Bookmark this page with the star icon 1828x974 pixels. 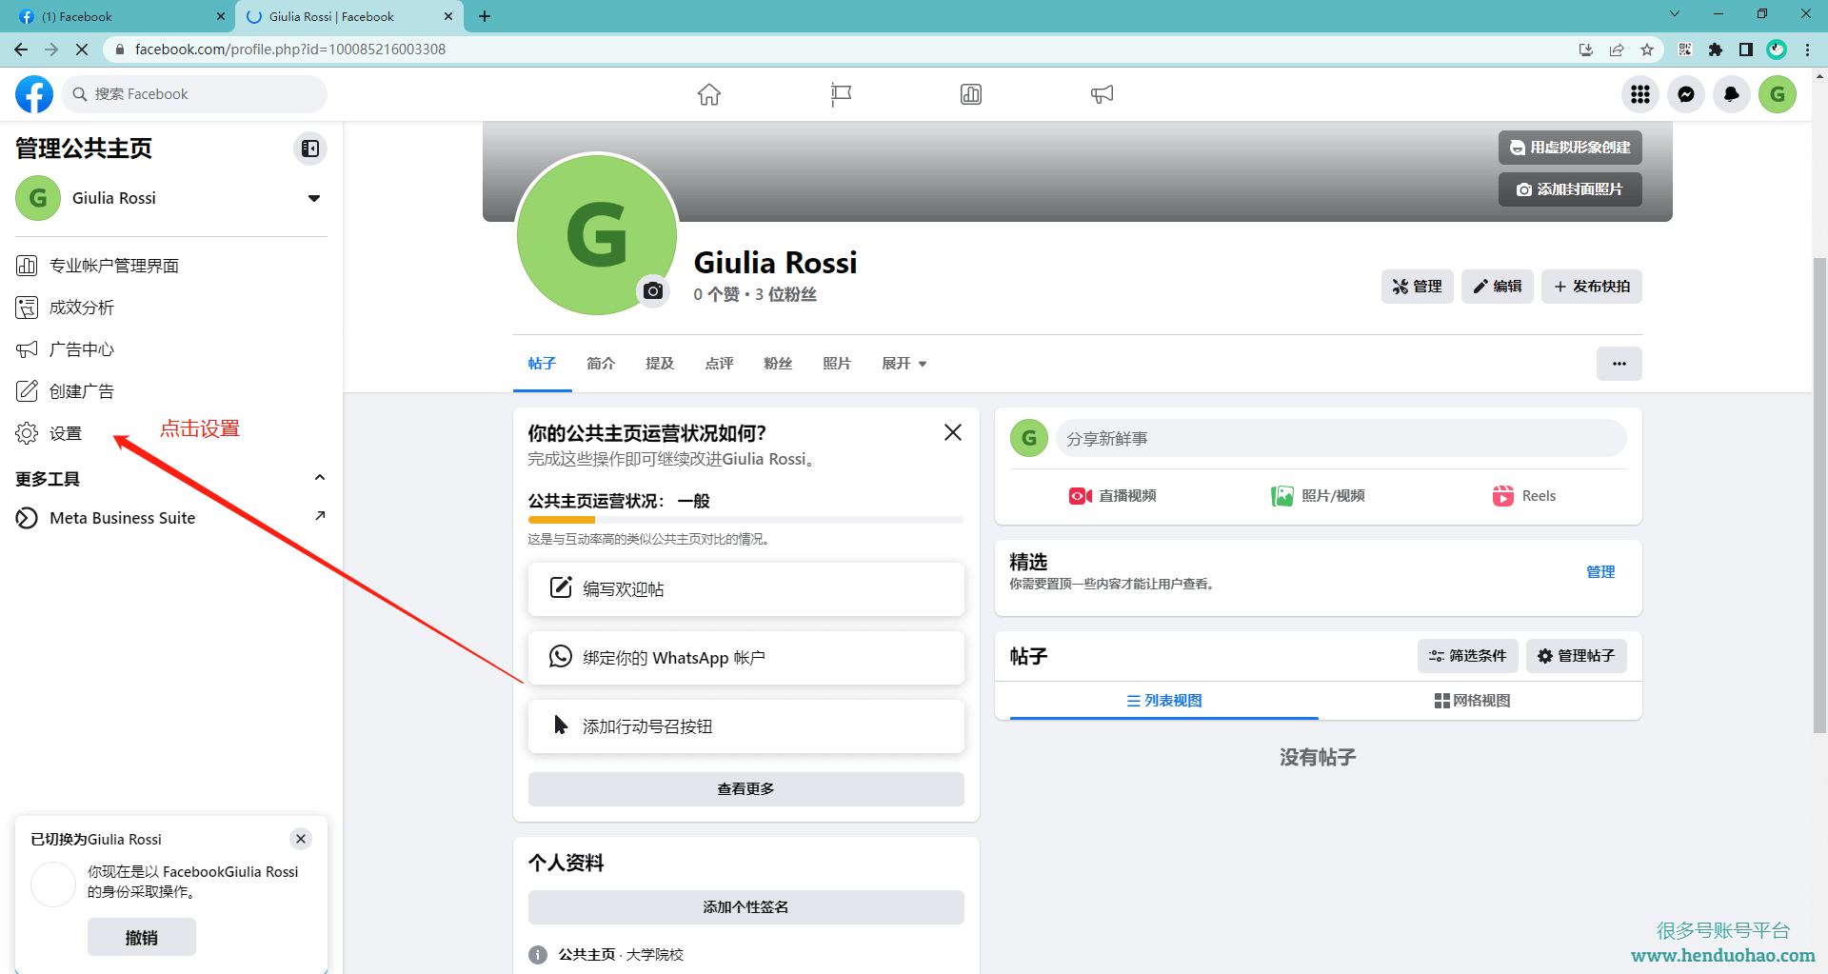[x=1647, y=50]
